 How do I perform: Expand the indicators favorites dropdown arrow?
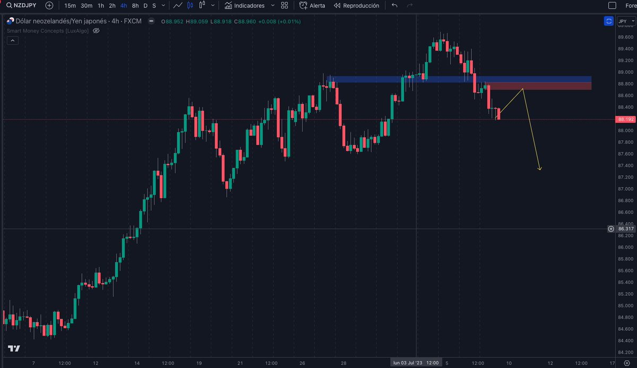(273, 5)
